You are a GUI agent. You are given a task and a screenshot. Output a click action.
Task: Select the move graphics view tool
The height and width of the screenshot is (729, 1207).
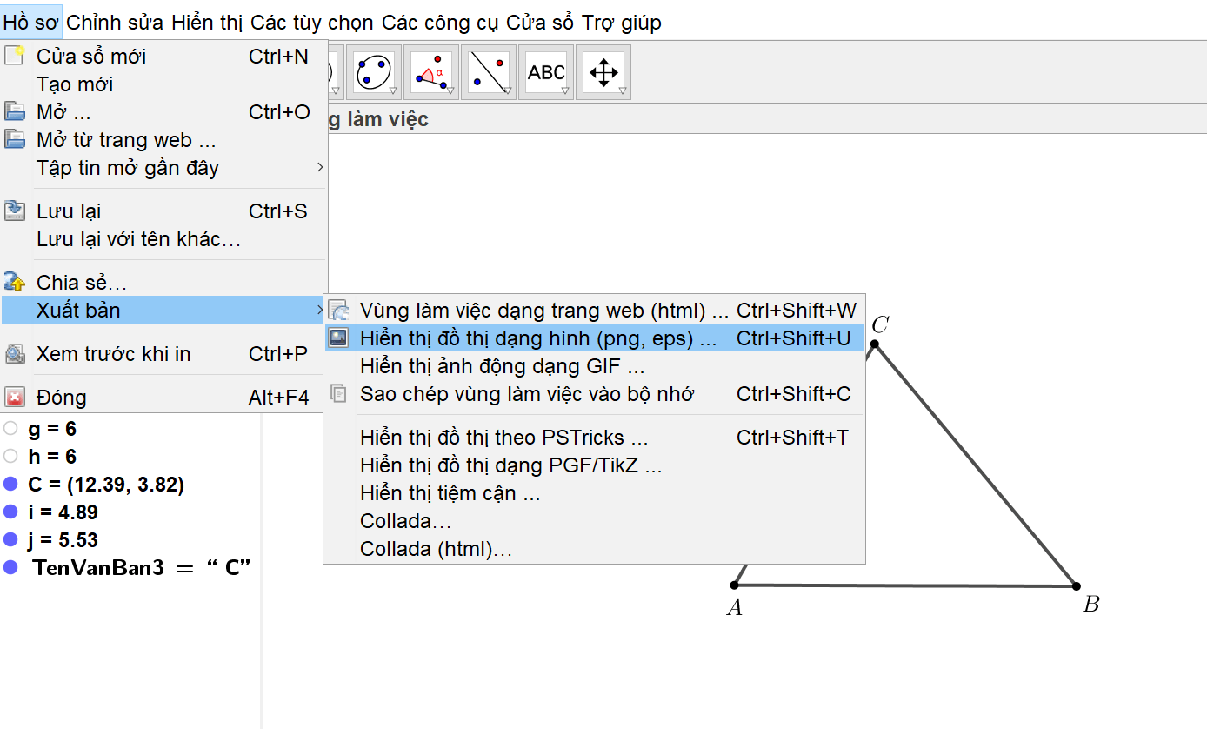603,72
